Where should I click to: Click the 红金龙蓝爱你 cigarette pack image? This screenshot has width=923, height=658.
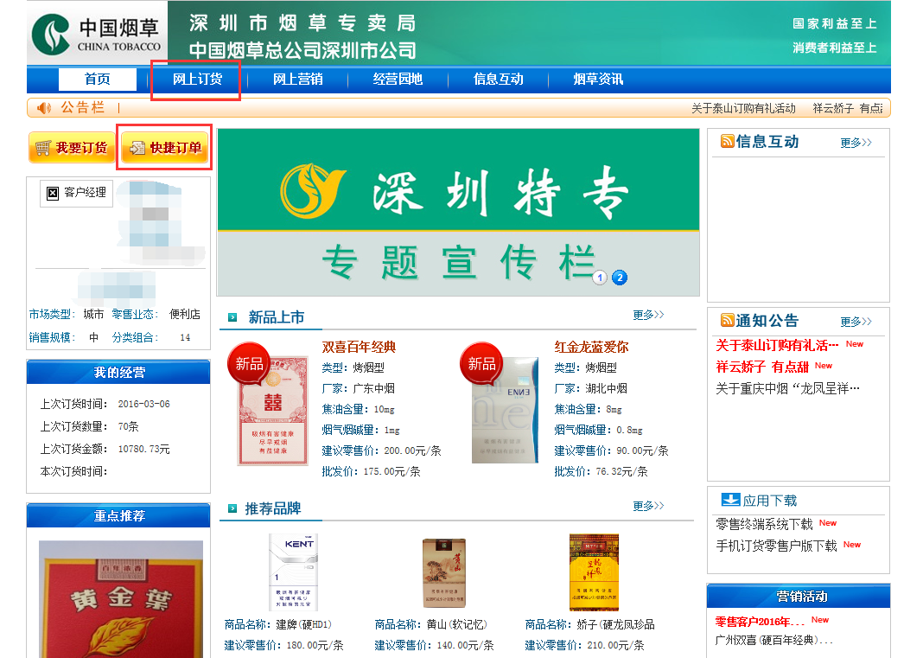[505, 411]
